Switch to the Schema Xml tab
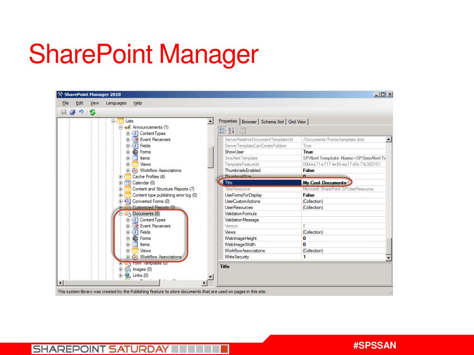The height and width of the screenshot is (355, 474). pos(272,122)
